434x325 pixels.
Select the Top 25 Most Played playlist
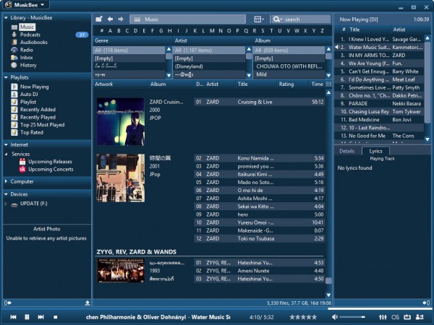(x=42, y=125)
